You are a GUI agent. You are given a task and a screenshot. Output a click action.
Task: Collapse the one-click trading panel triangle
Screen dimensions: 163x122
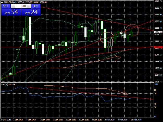click(2, 2)
